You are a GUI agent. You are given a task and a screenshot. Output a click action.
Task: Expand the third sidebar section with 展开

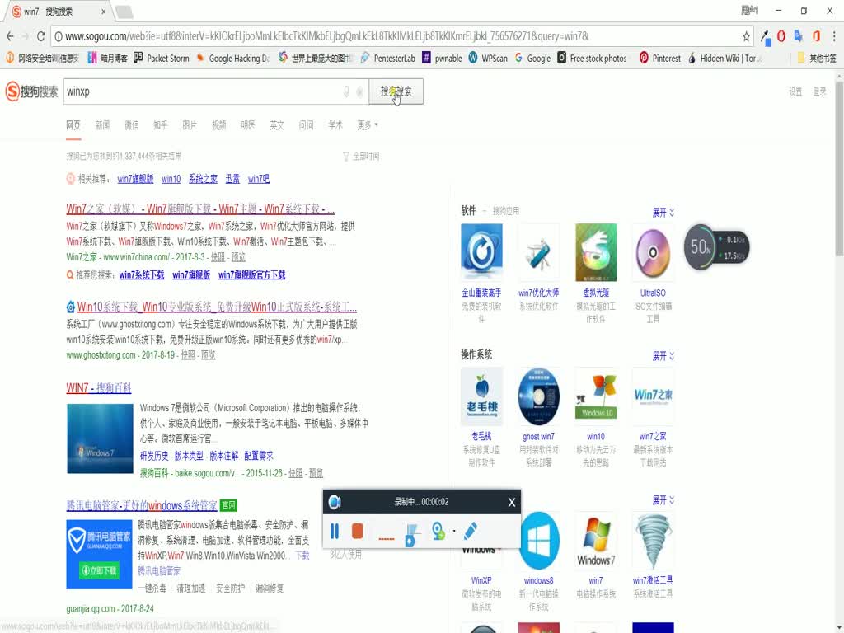[663, 500]
